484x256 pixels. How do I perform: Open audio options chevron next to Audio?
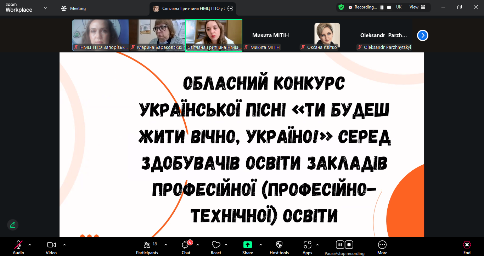pos(30,245)
